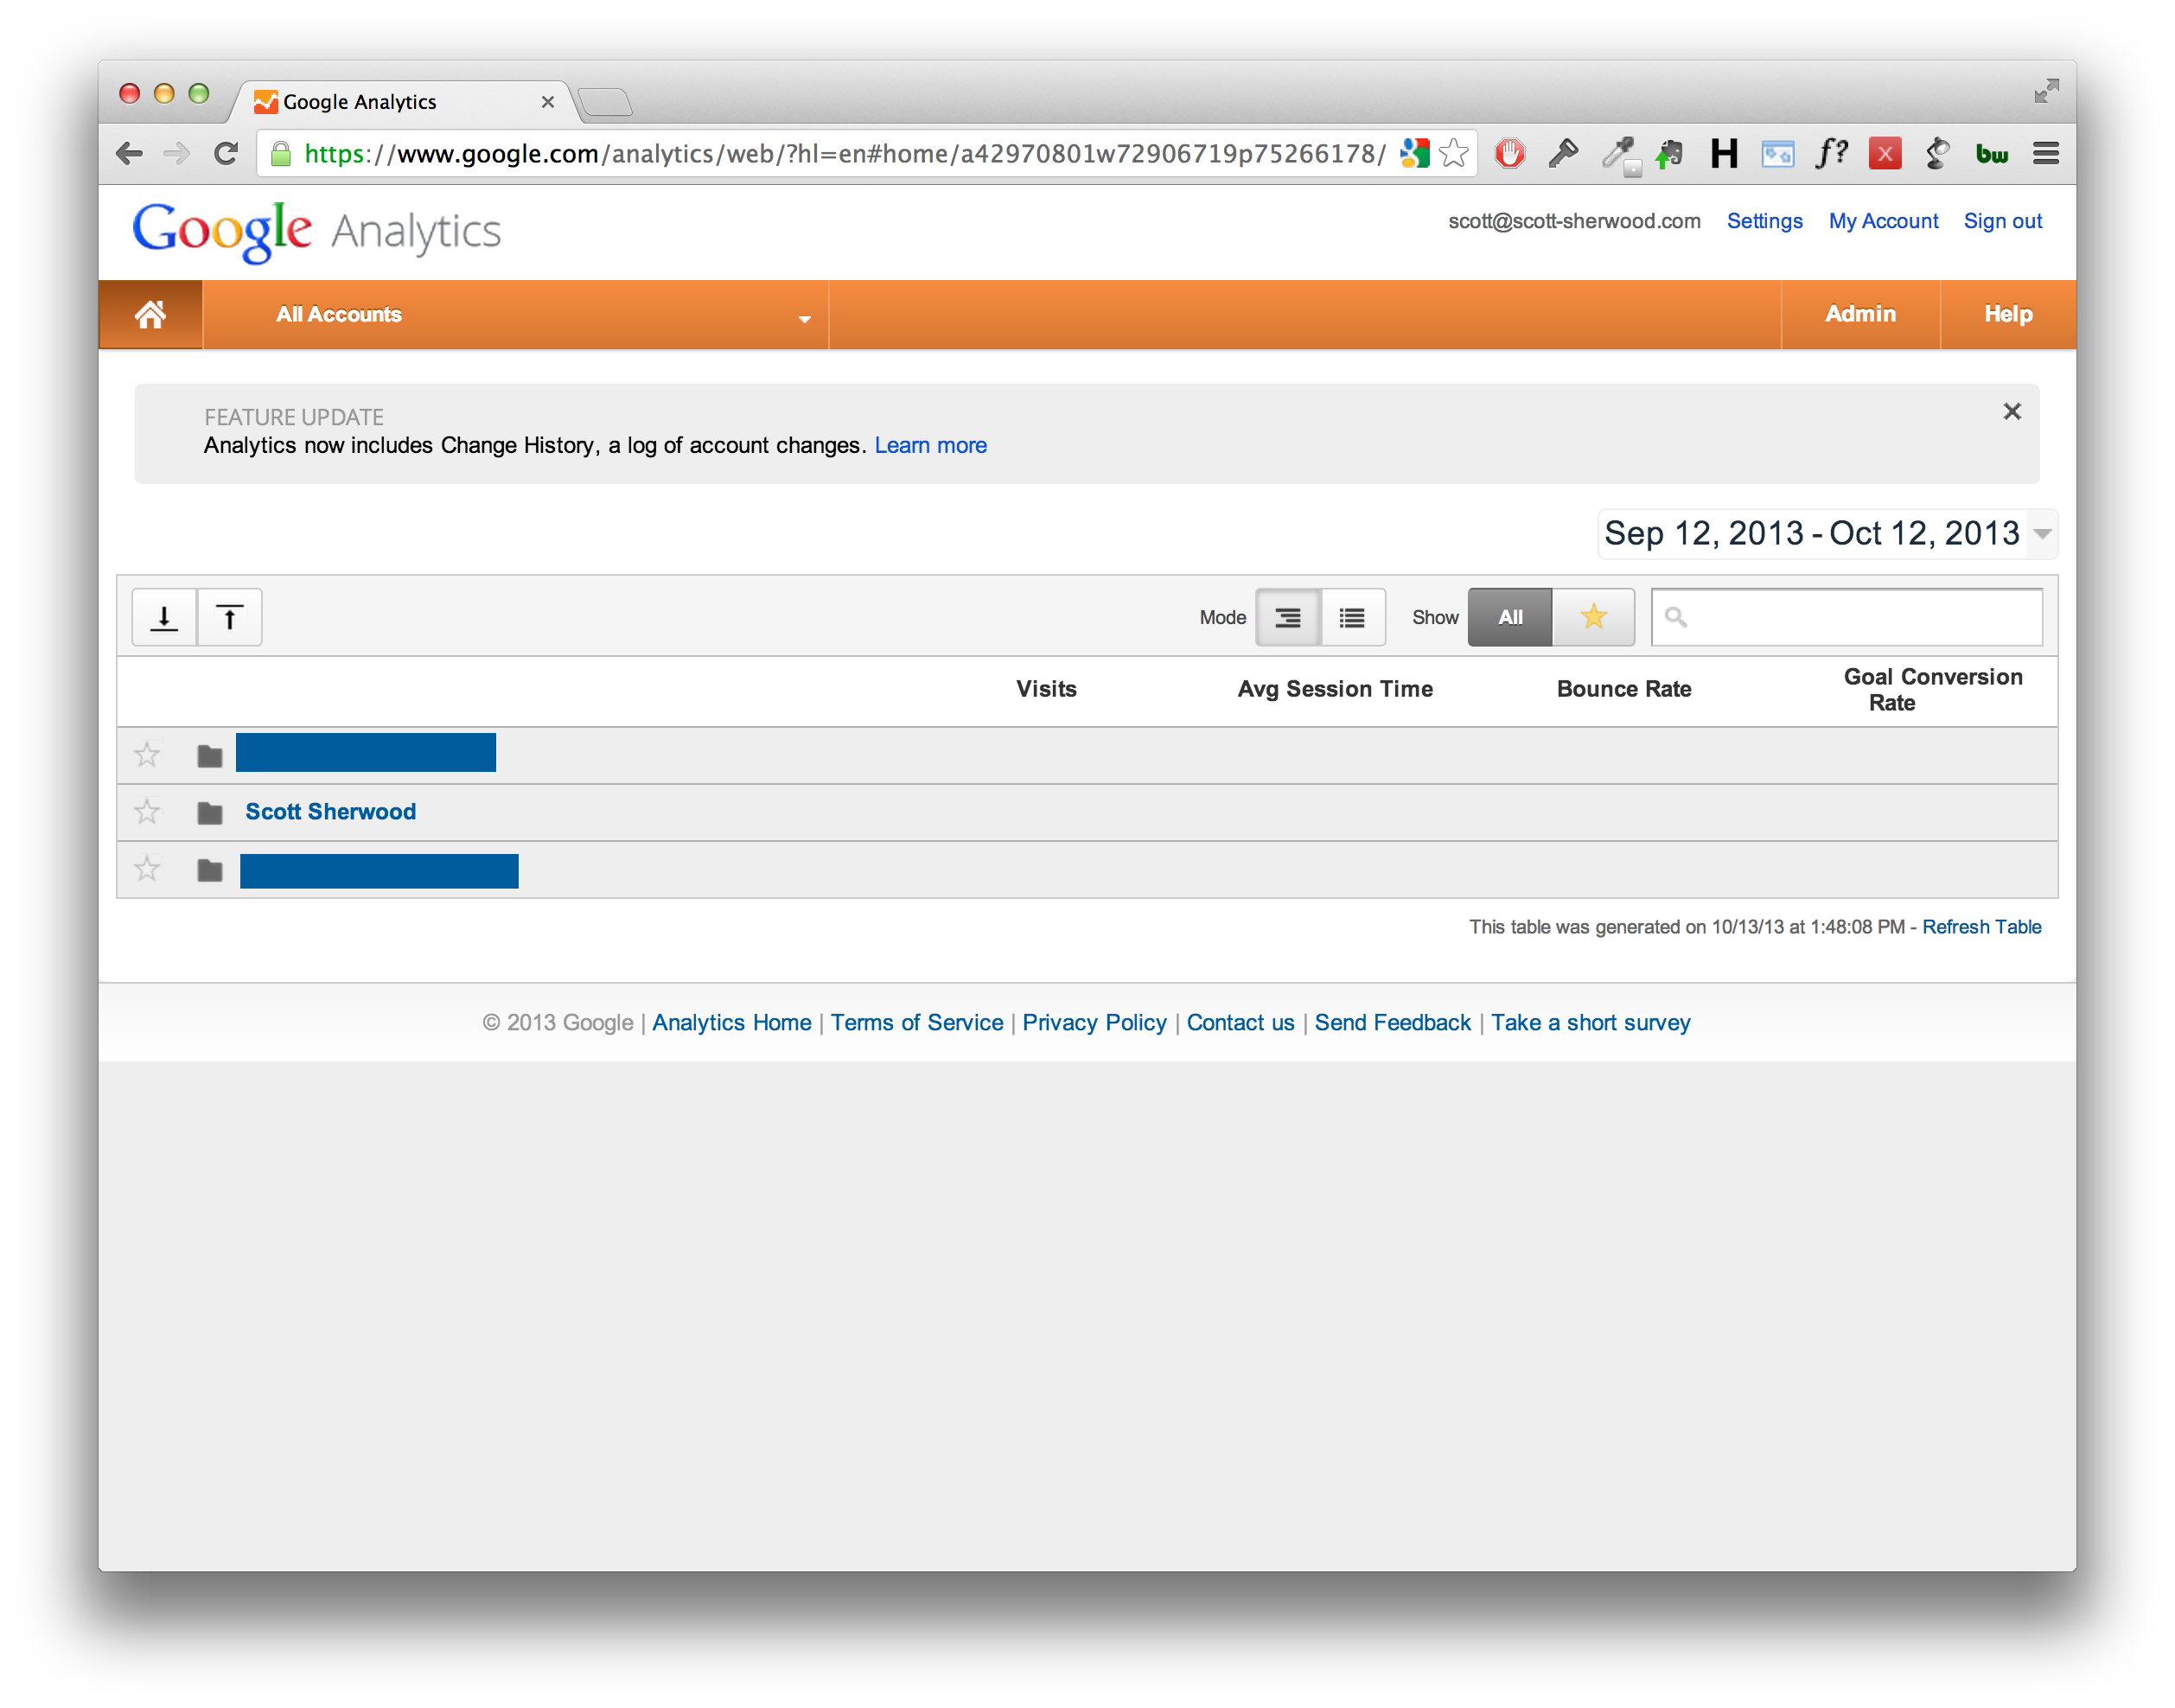
Task: Dismiss the Feature Update banner
Action: click(x=2012, y=411)
